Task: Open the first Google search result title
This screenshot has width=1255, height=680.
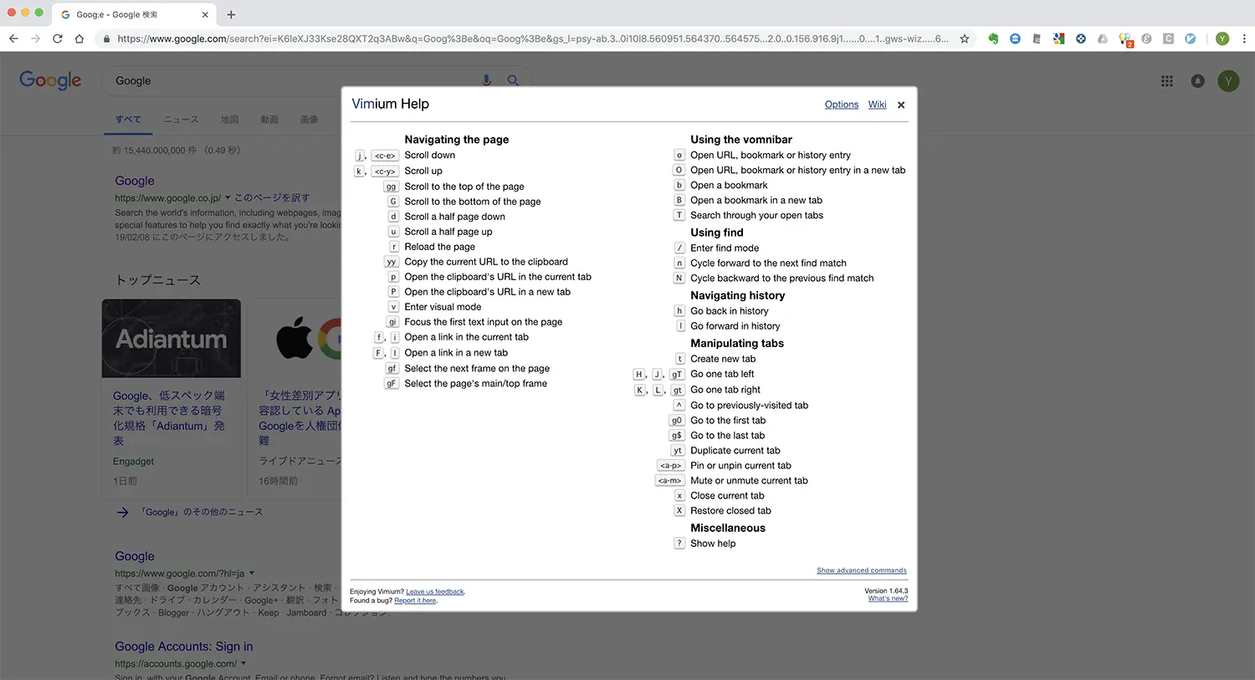Action: click(x=135, y=181)
